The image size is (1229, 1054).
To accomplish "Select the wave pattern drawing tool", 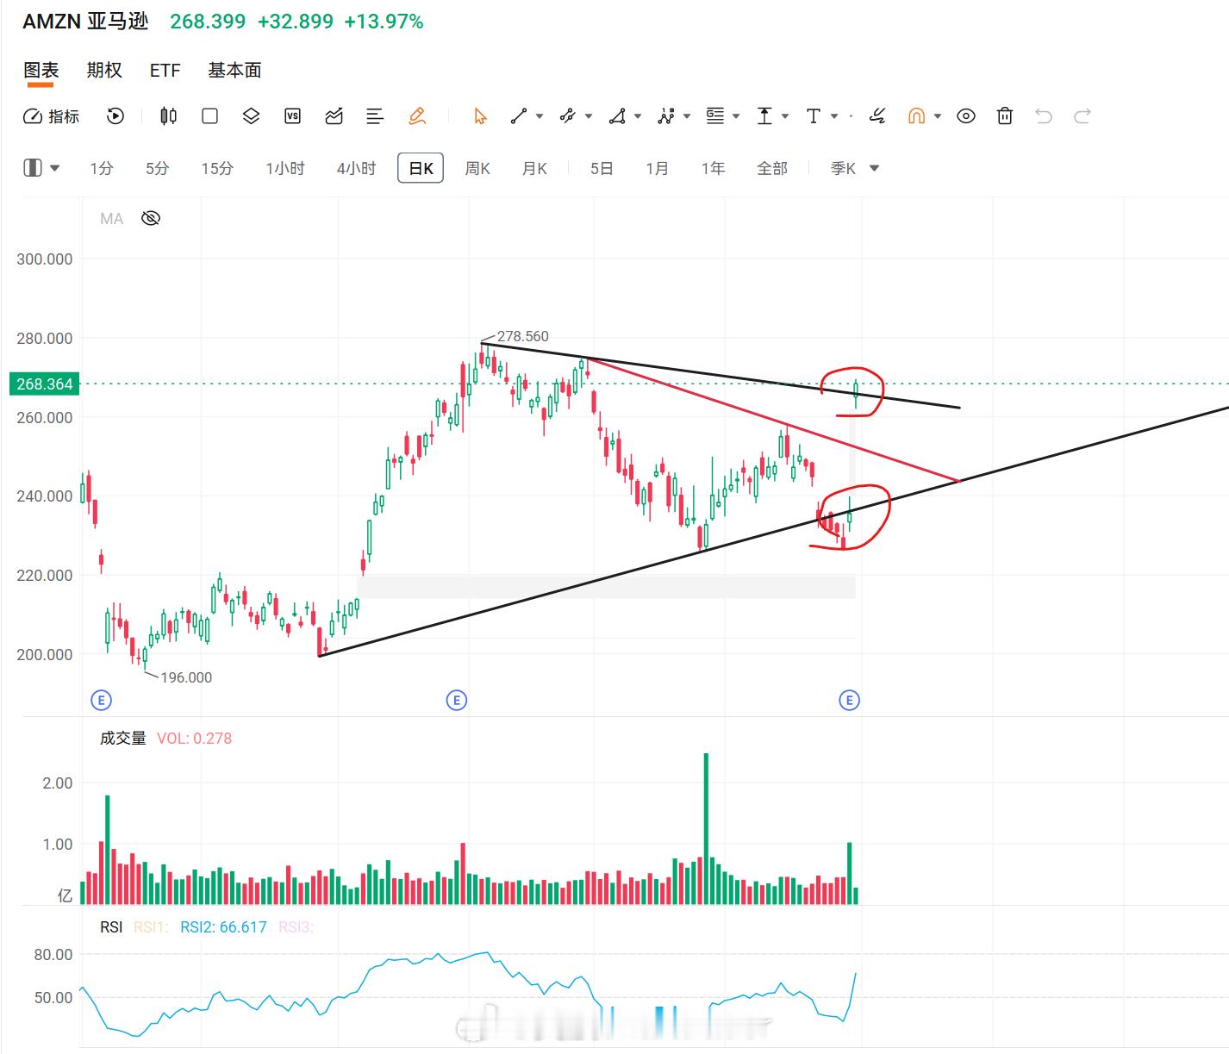I will 666,116.
